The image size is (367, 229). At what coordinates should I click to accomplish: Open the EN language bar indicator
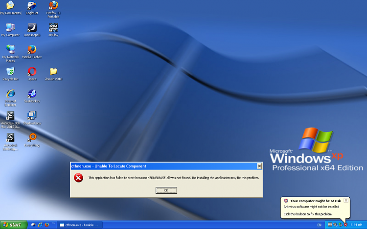[x=319, y=225]
